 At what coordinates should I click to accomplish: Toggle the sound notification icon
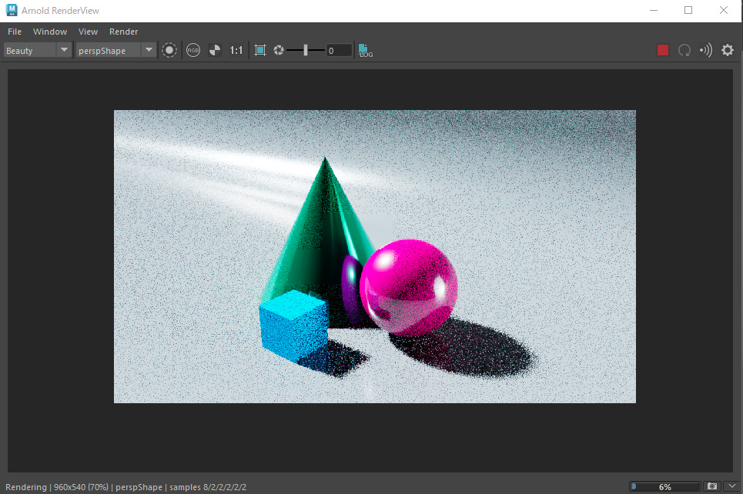click(x=705, y=50)
